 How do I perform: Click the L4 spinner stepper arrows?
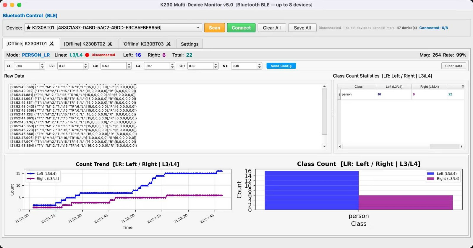pyautogui.click(x=172, y=66)
